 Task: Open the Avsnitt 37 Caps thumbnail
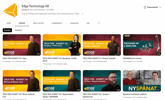22,45
